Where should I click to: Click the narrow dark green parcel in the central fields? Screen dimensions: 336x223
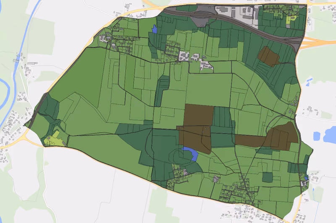(x=162, y=91)
